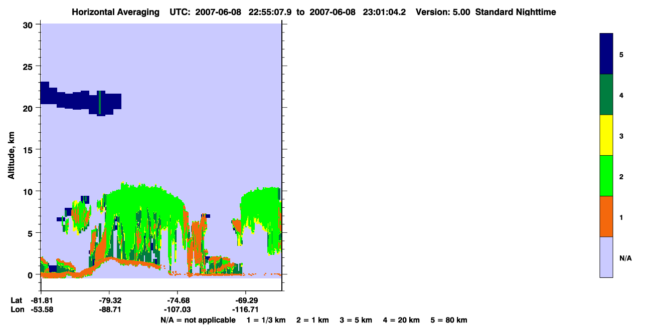This screenshot has width=652, height=334.
Task: Click the bright green color bar segment 2
Action: click(x=606, y=176)
